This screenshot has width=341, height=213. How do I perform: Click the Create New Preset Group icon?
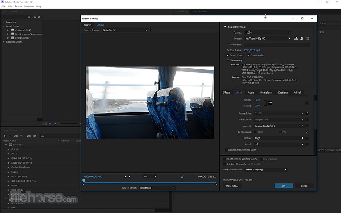click(16, 136)
